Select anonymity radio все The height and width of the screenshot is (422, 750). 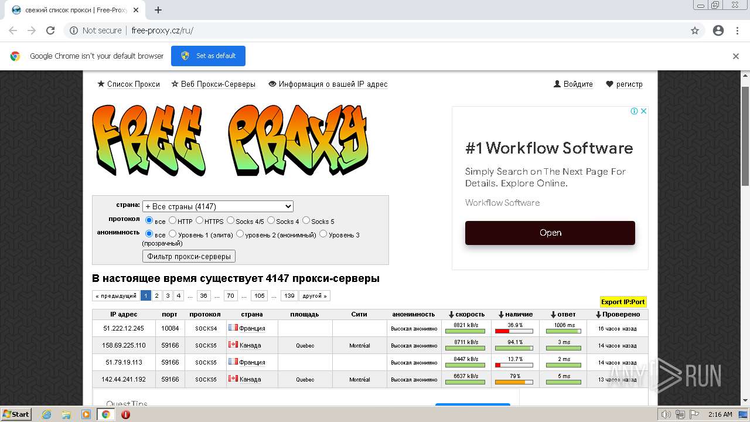point(149,234)
